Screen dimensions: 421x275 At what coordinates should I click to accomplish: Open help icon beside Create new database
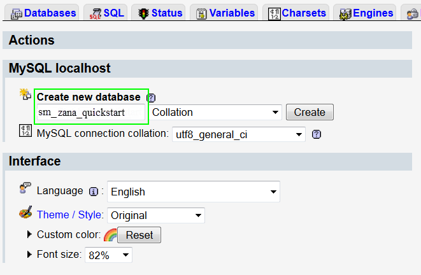[151, 98]
